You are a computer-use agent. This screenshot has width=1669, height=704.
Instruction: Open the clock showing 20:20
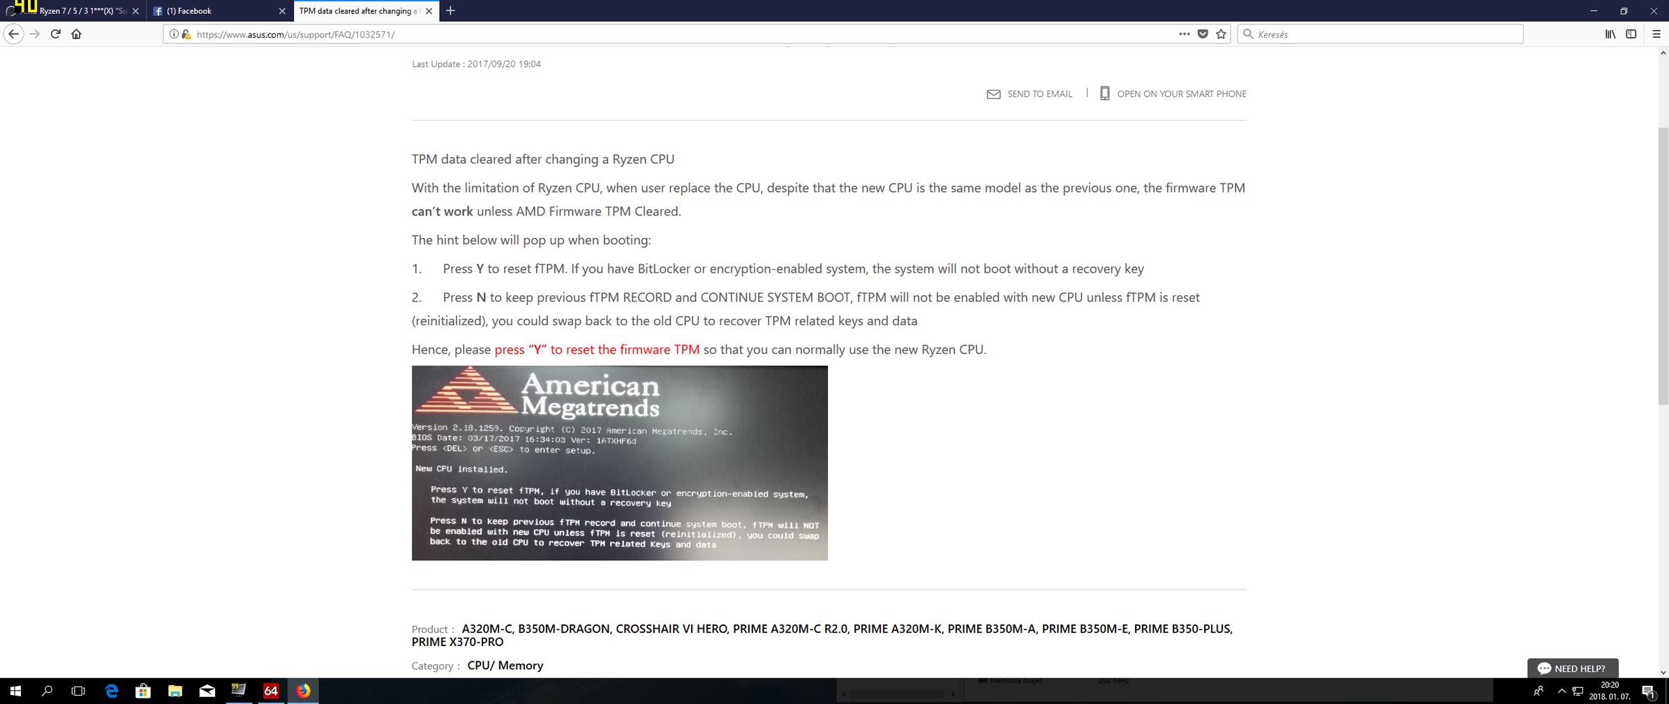1609,691
